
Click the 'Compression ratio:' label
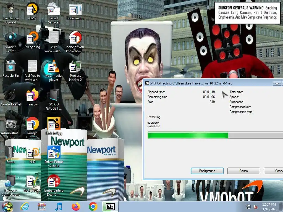(x=241, y=112)
